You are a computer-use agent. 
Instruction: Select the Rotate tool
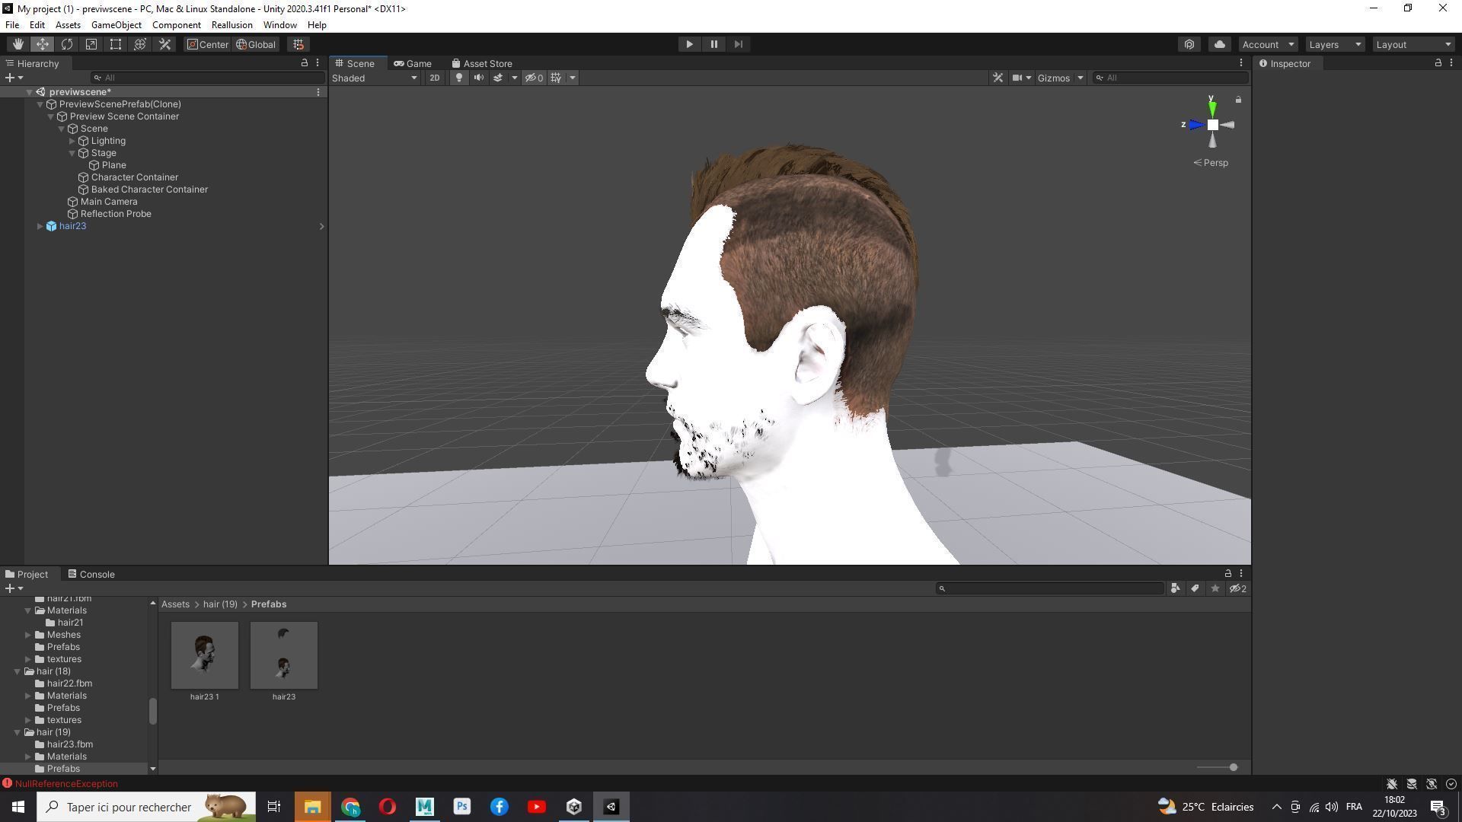[x=67, y=44]
